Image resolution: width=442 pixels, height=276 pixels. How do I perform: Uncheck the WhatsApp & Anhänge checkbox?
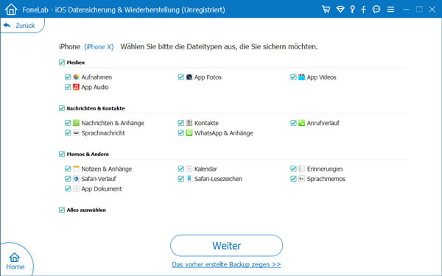coord(181,132)
